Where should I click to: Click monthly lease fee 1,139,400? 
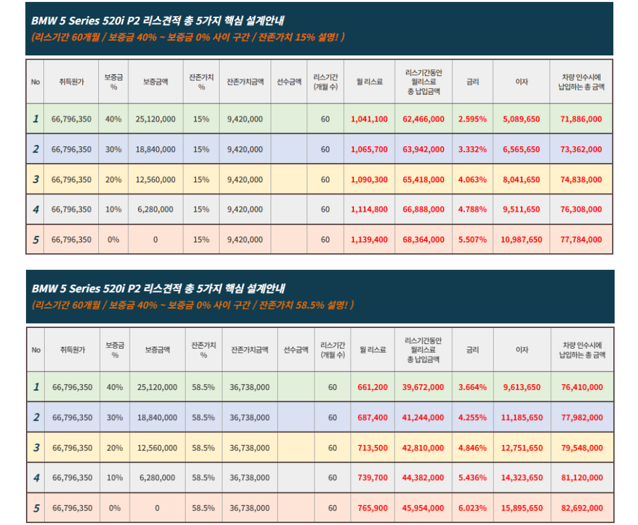pos(369,240)
